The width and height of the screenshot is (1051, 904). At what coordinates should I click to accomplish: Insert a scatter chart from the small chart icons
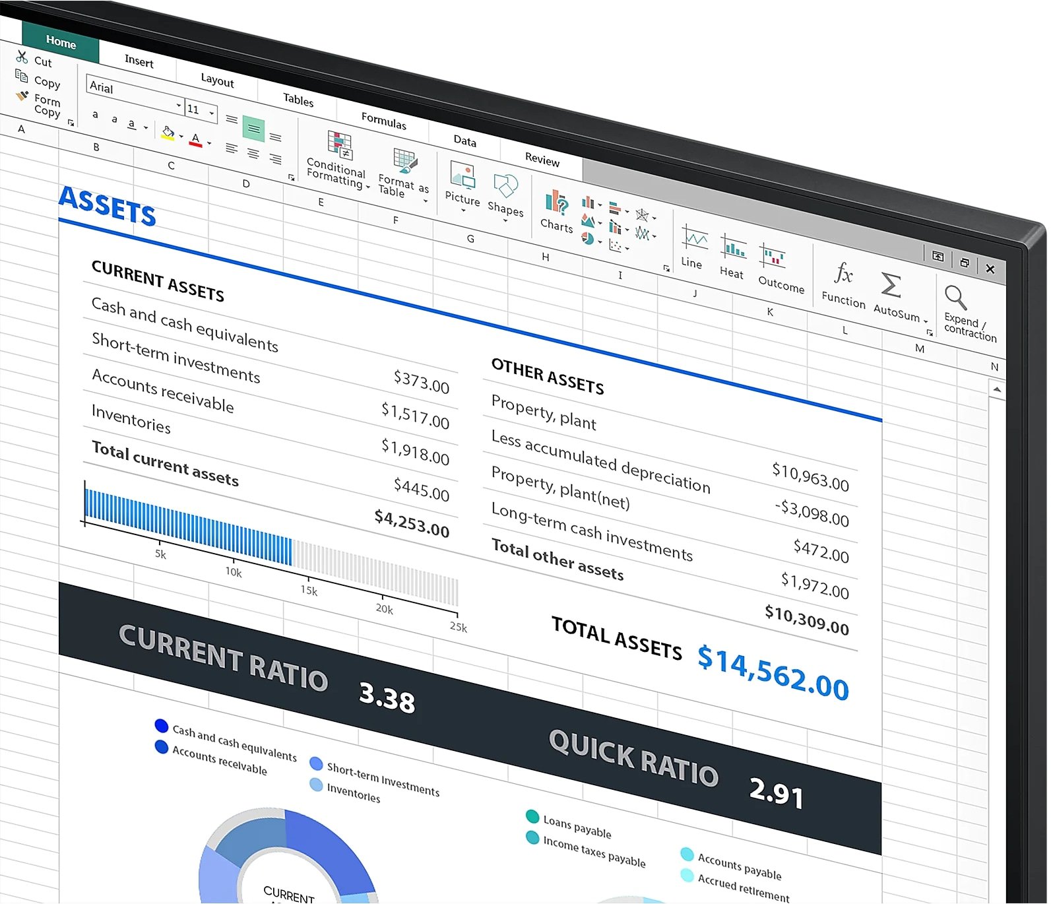pos(615,245)
